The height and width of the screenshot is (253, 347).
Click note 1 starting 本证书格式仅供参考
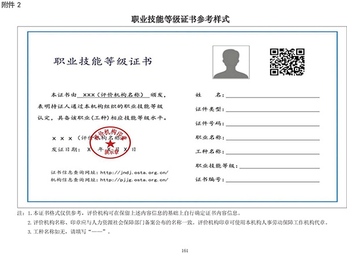pos(134,213)
